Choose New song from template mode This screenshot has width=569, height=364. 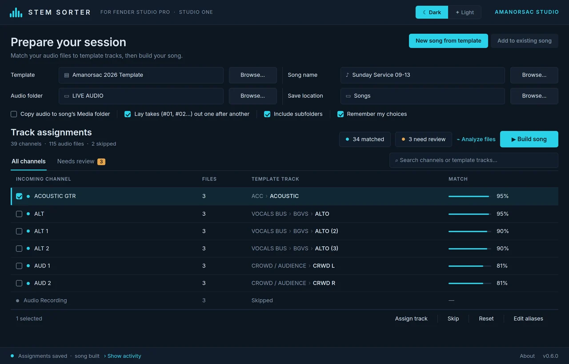(449, 41)
